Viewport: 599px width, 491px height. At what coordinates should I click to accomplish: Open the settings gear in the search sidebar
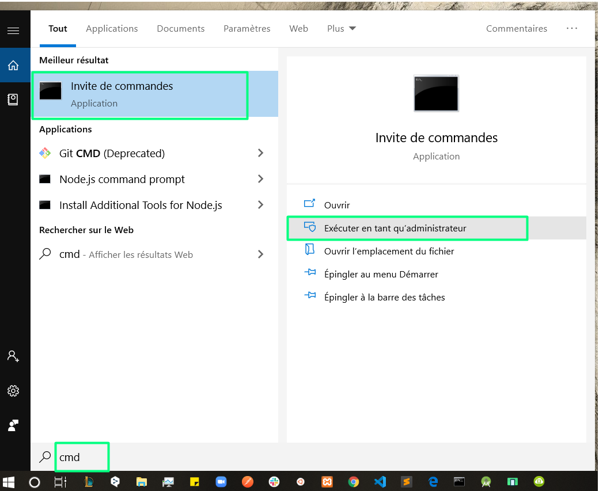14,390
